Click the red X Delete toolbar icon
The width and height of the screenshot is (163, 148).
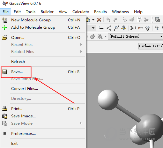pos(99,20)
